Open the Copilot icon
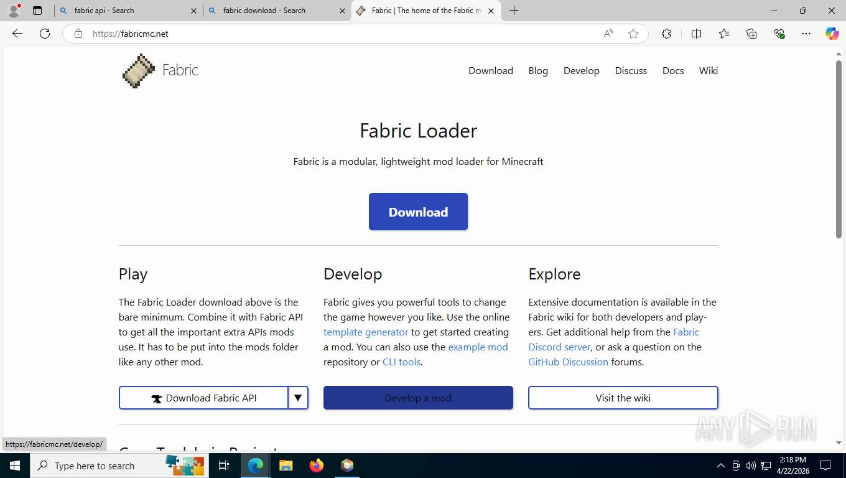846x478 pixels. (832, 34)
